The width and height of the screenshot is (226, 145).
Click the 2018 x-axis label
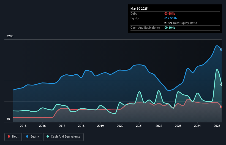tap(81, 126)
